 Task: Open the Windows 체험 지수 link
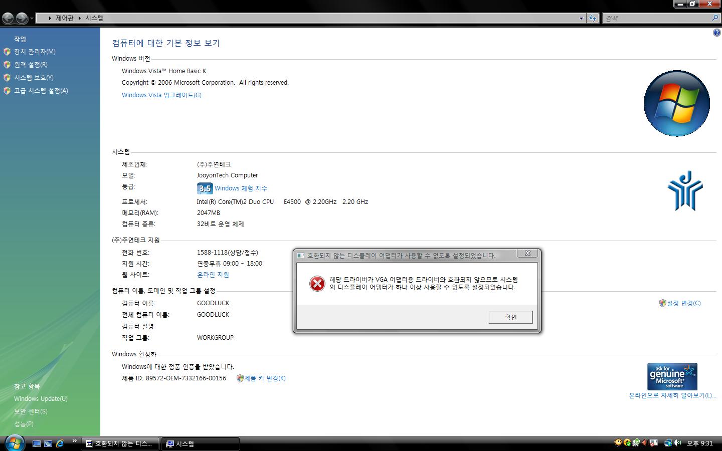[x=241, y=188]
